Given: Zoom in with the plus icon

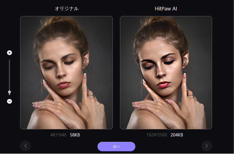Looking at the screenshot, I should 9,53.
